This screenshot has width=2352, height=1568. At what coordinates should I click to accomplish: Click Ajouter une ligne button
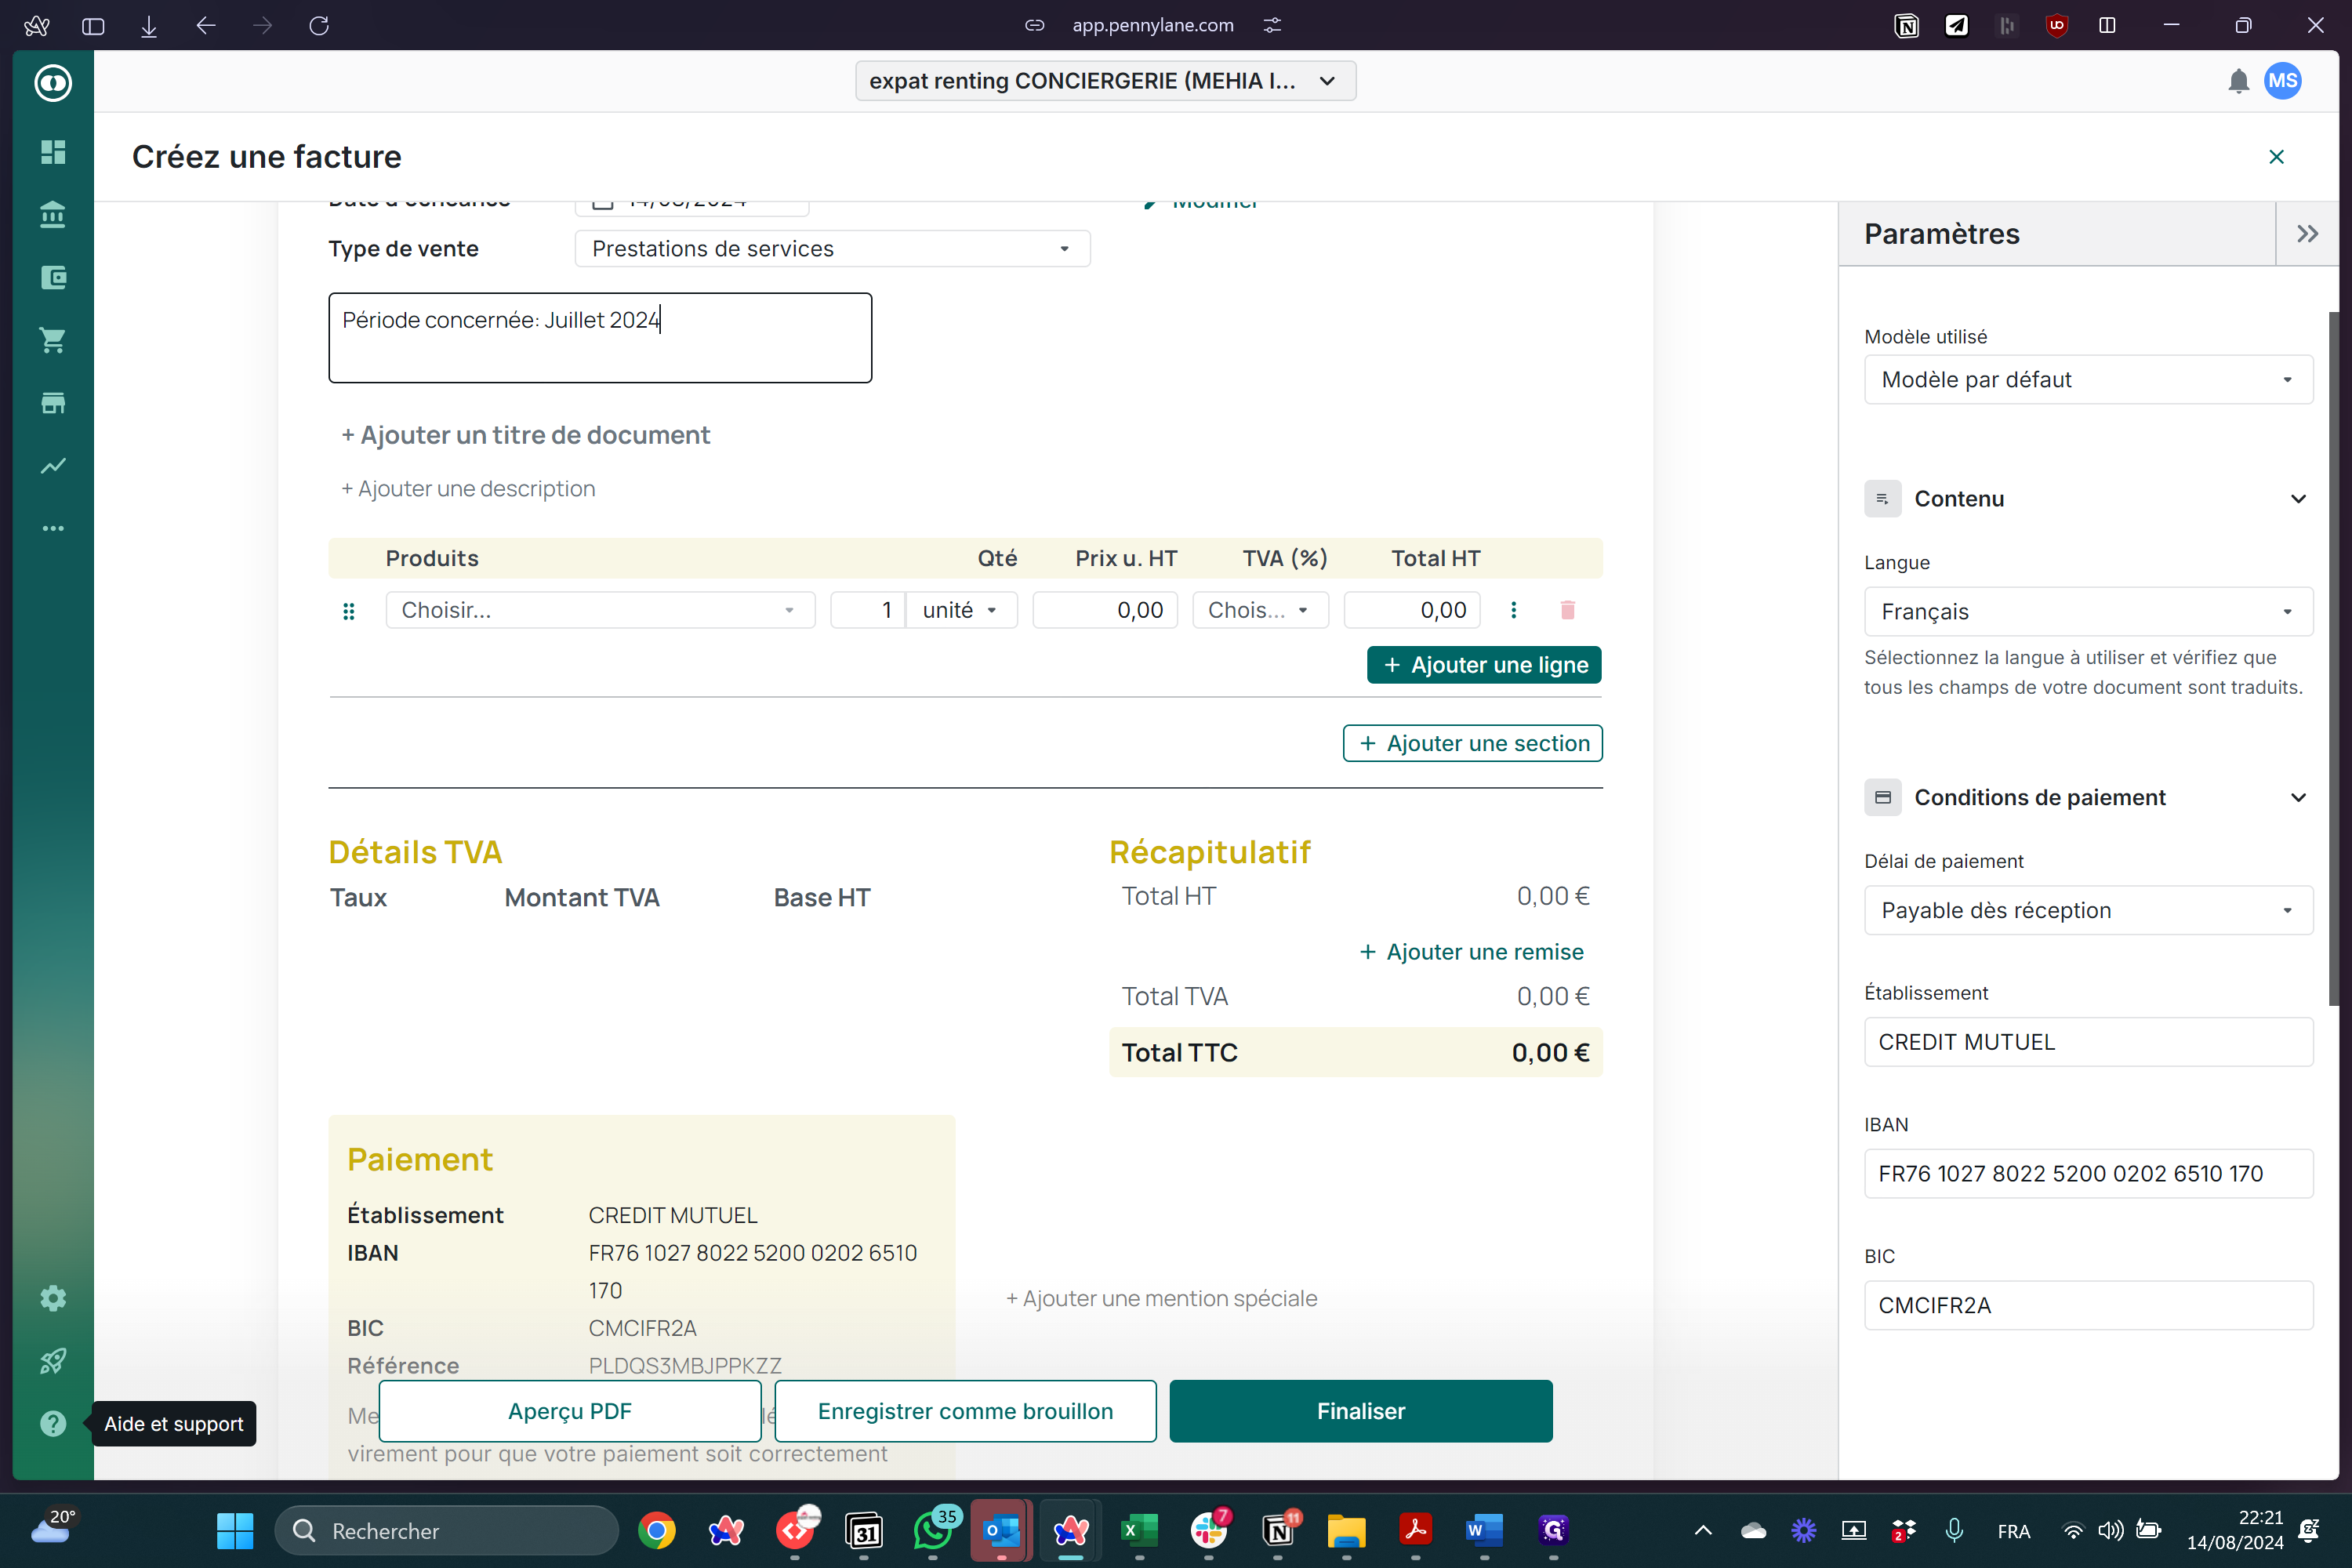[x=1484, y=665]
